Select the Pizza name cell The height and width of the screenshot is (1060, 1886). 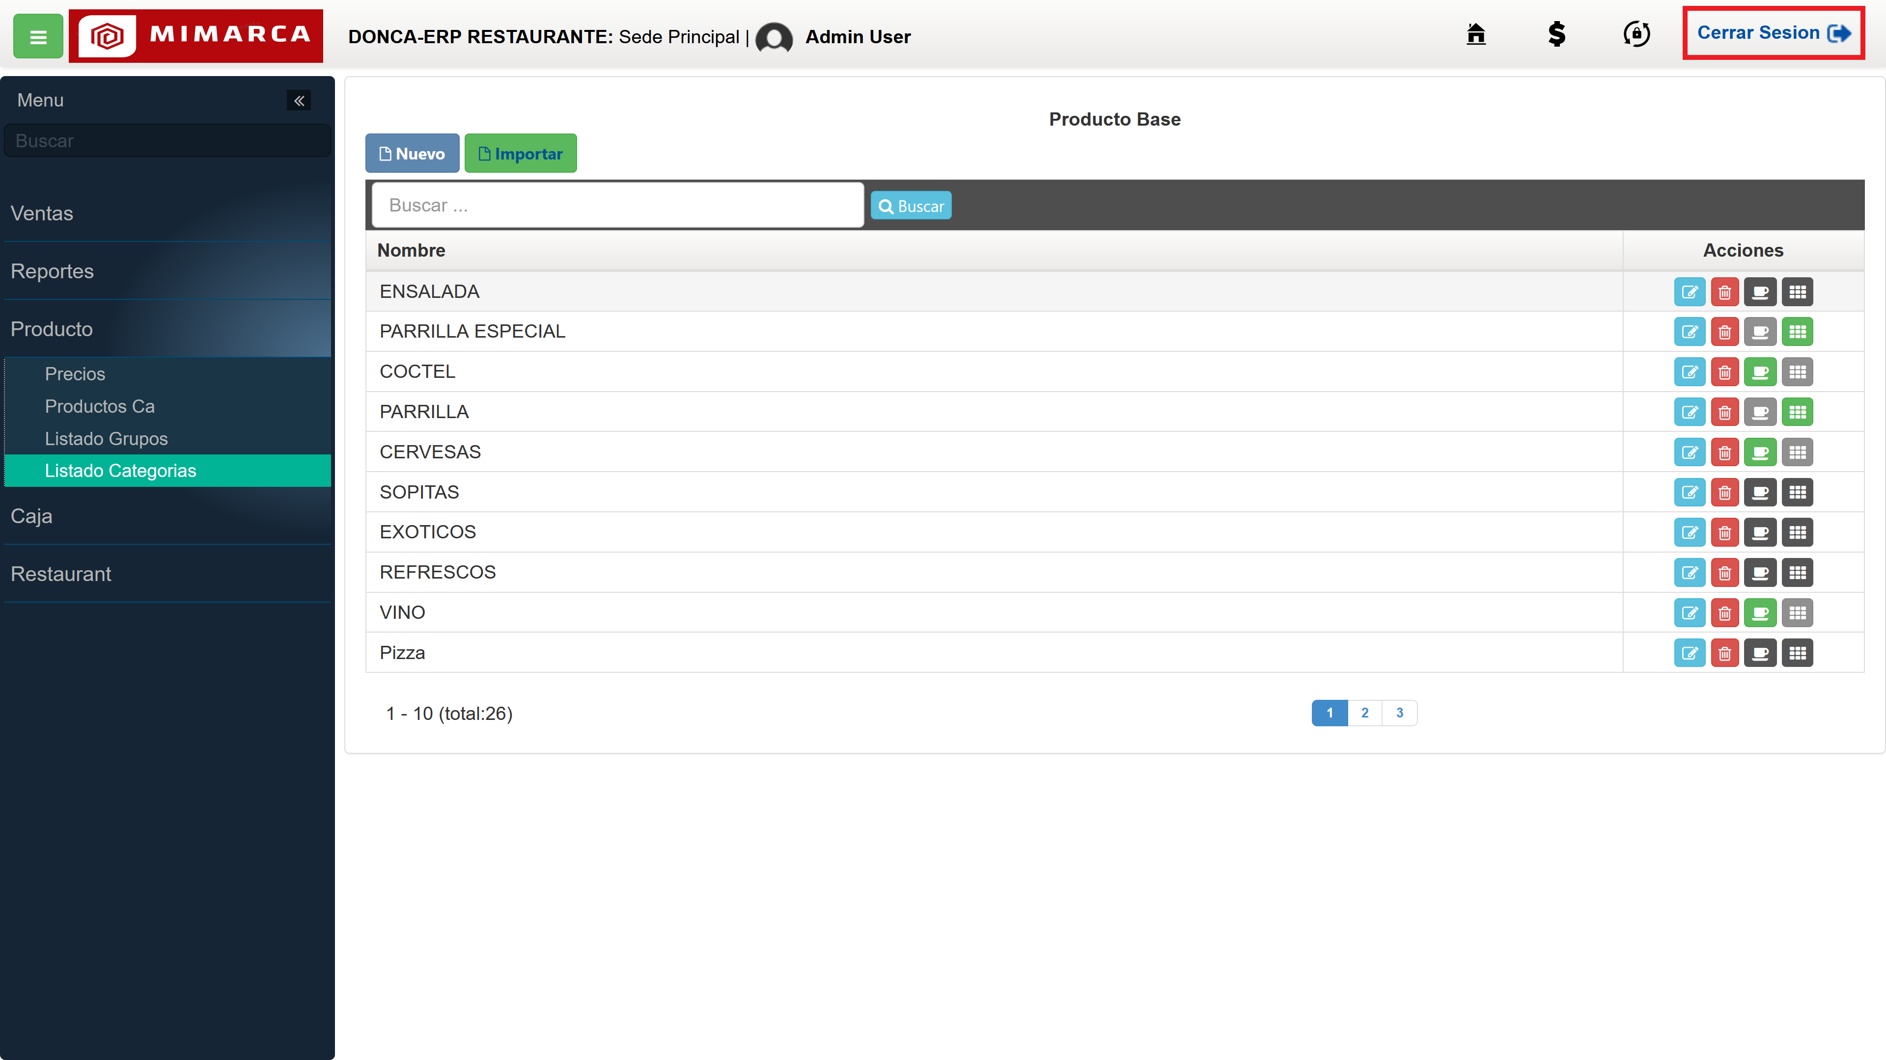994,653
